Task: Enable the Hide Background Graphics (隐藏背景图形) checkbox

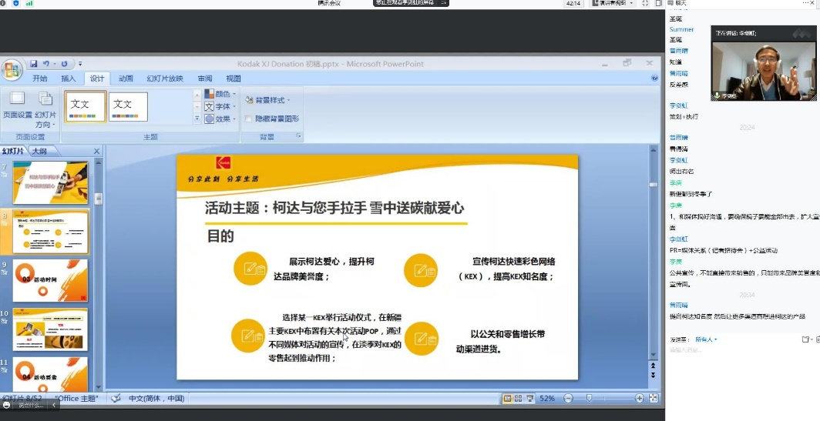Action: tap(248, 119)
